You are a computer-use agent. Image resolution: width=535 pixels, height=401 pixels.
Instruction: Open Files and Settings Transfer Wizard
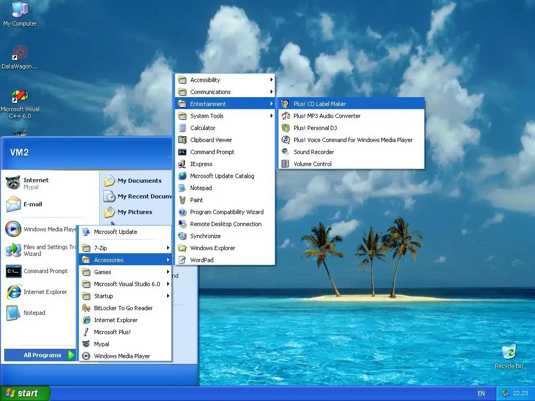[x=40, y=250]
